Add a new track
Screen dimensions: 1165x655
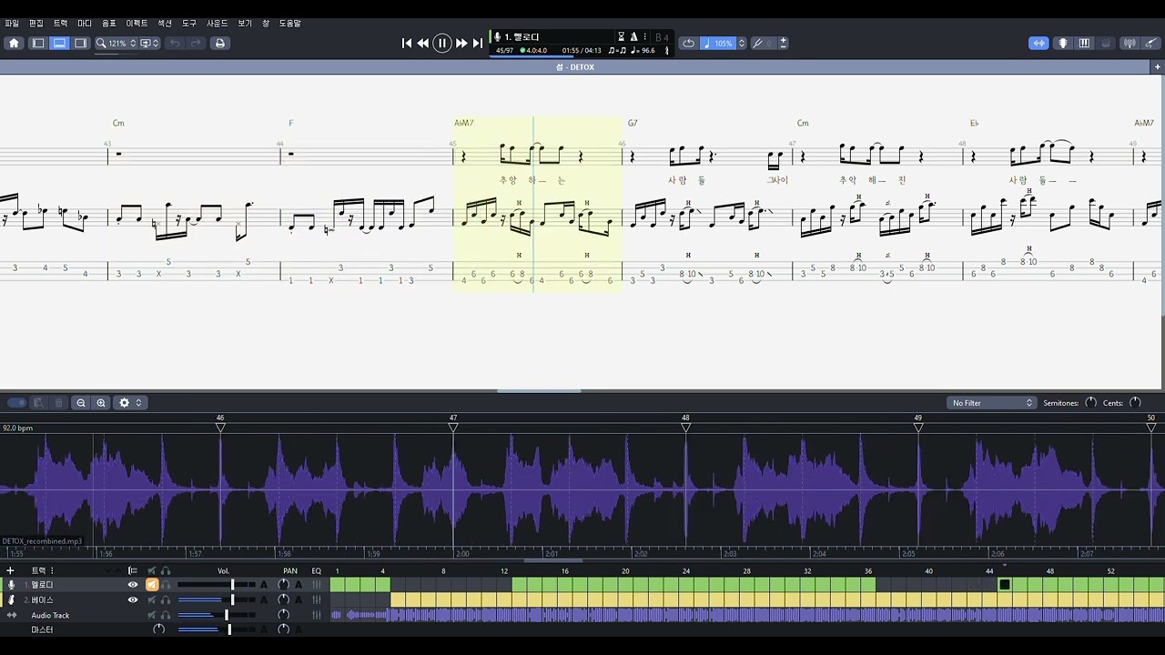click(11, 570)
